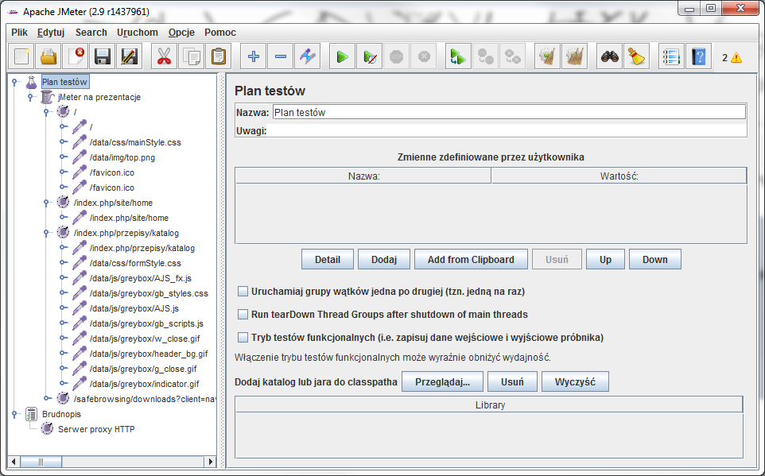
Task: Click Add from Clipboard button
Action: tap(471, 260)
